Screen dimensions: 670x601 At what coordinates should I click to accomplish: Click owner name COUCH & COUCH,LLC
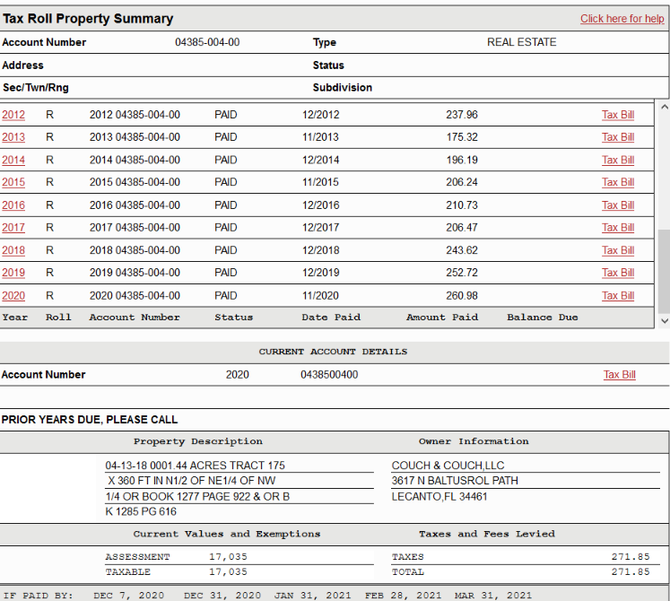pyautogui.click(x=448, y=466)
